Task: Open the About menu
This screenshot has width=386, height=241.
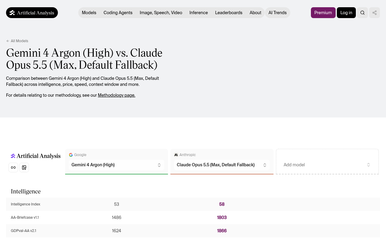Action: [255, 13]
